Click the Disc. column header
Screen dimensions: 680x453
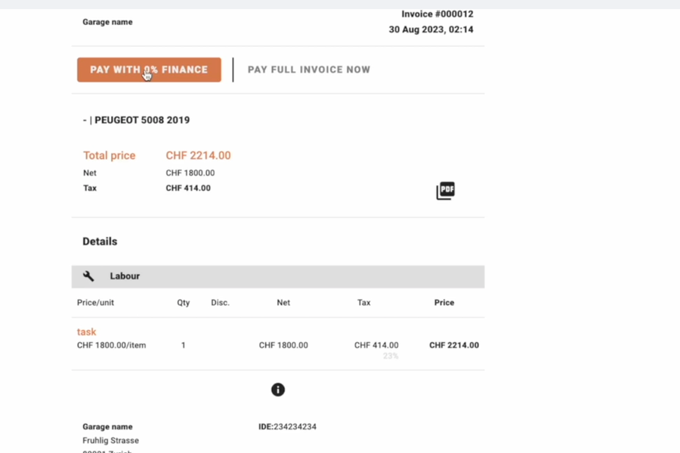click(x=220, y=302)
